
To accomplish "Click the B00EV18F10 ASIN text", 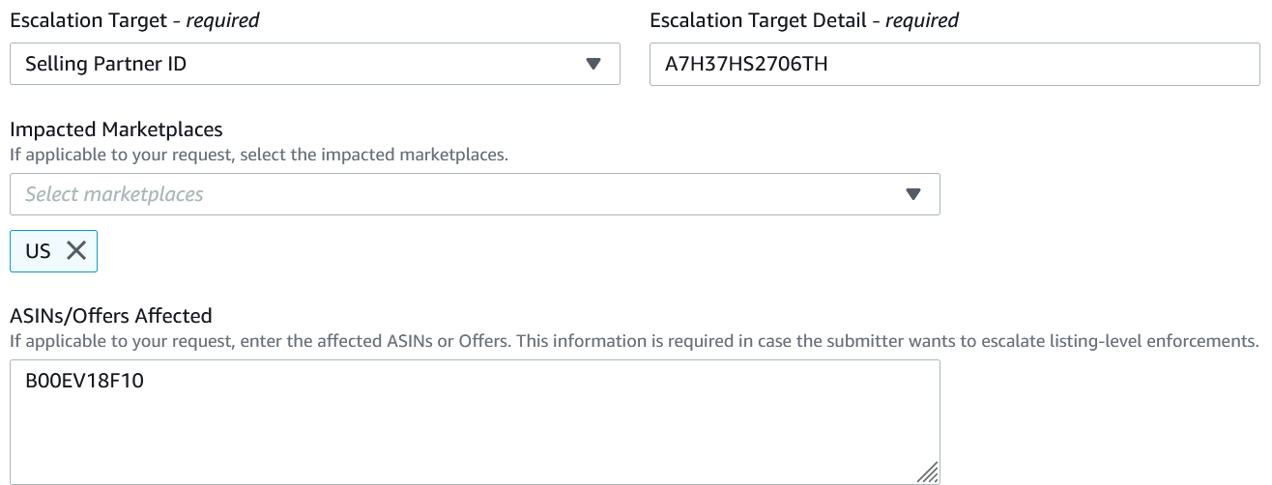I will click(x=85, y=382).
